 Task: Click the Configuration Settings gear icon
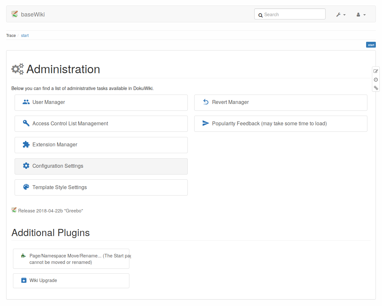[26, 166]
